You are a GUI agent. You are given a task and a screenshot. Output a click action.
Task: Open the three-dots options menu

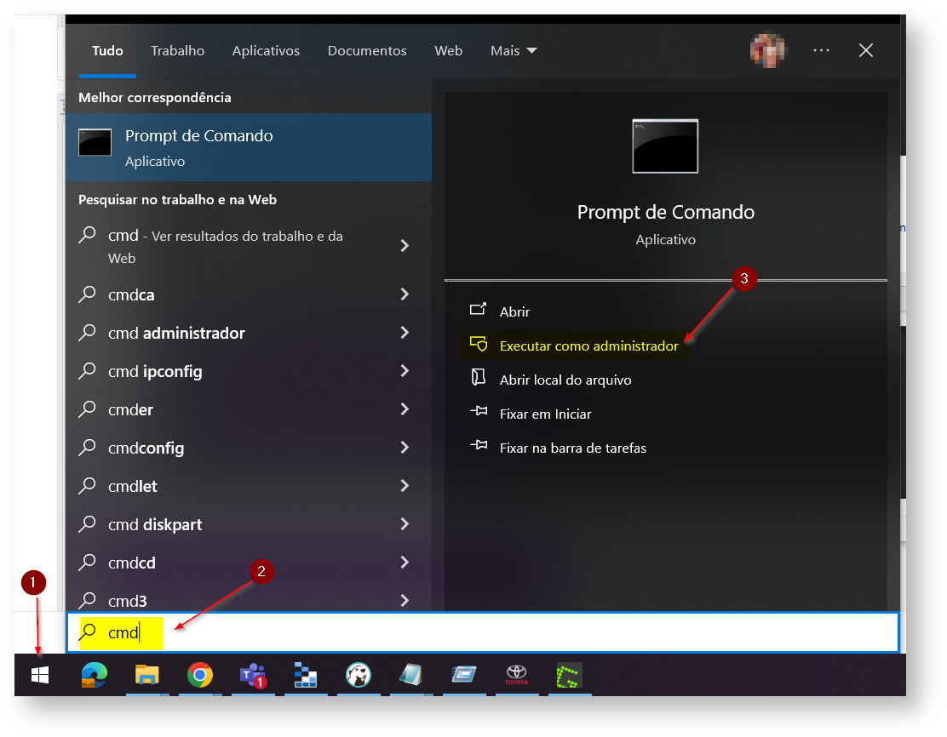[821, 50]
